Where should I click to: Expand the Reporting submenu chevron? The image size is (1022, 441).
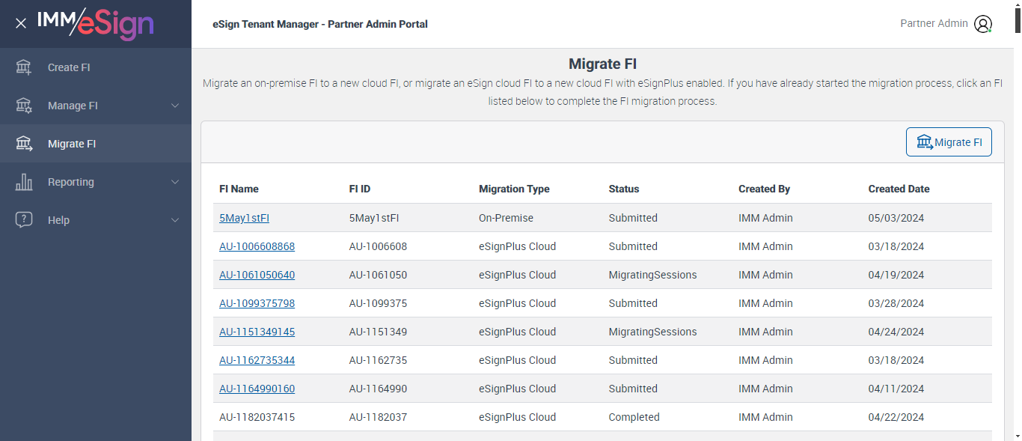pos(175,182)
